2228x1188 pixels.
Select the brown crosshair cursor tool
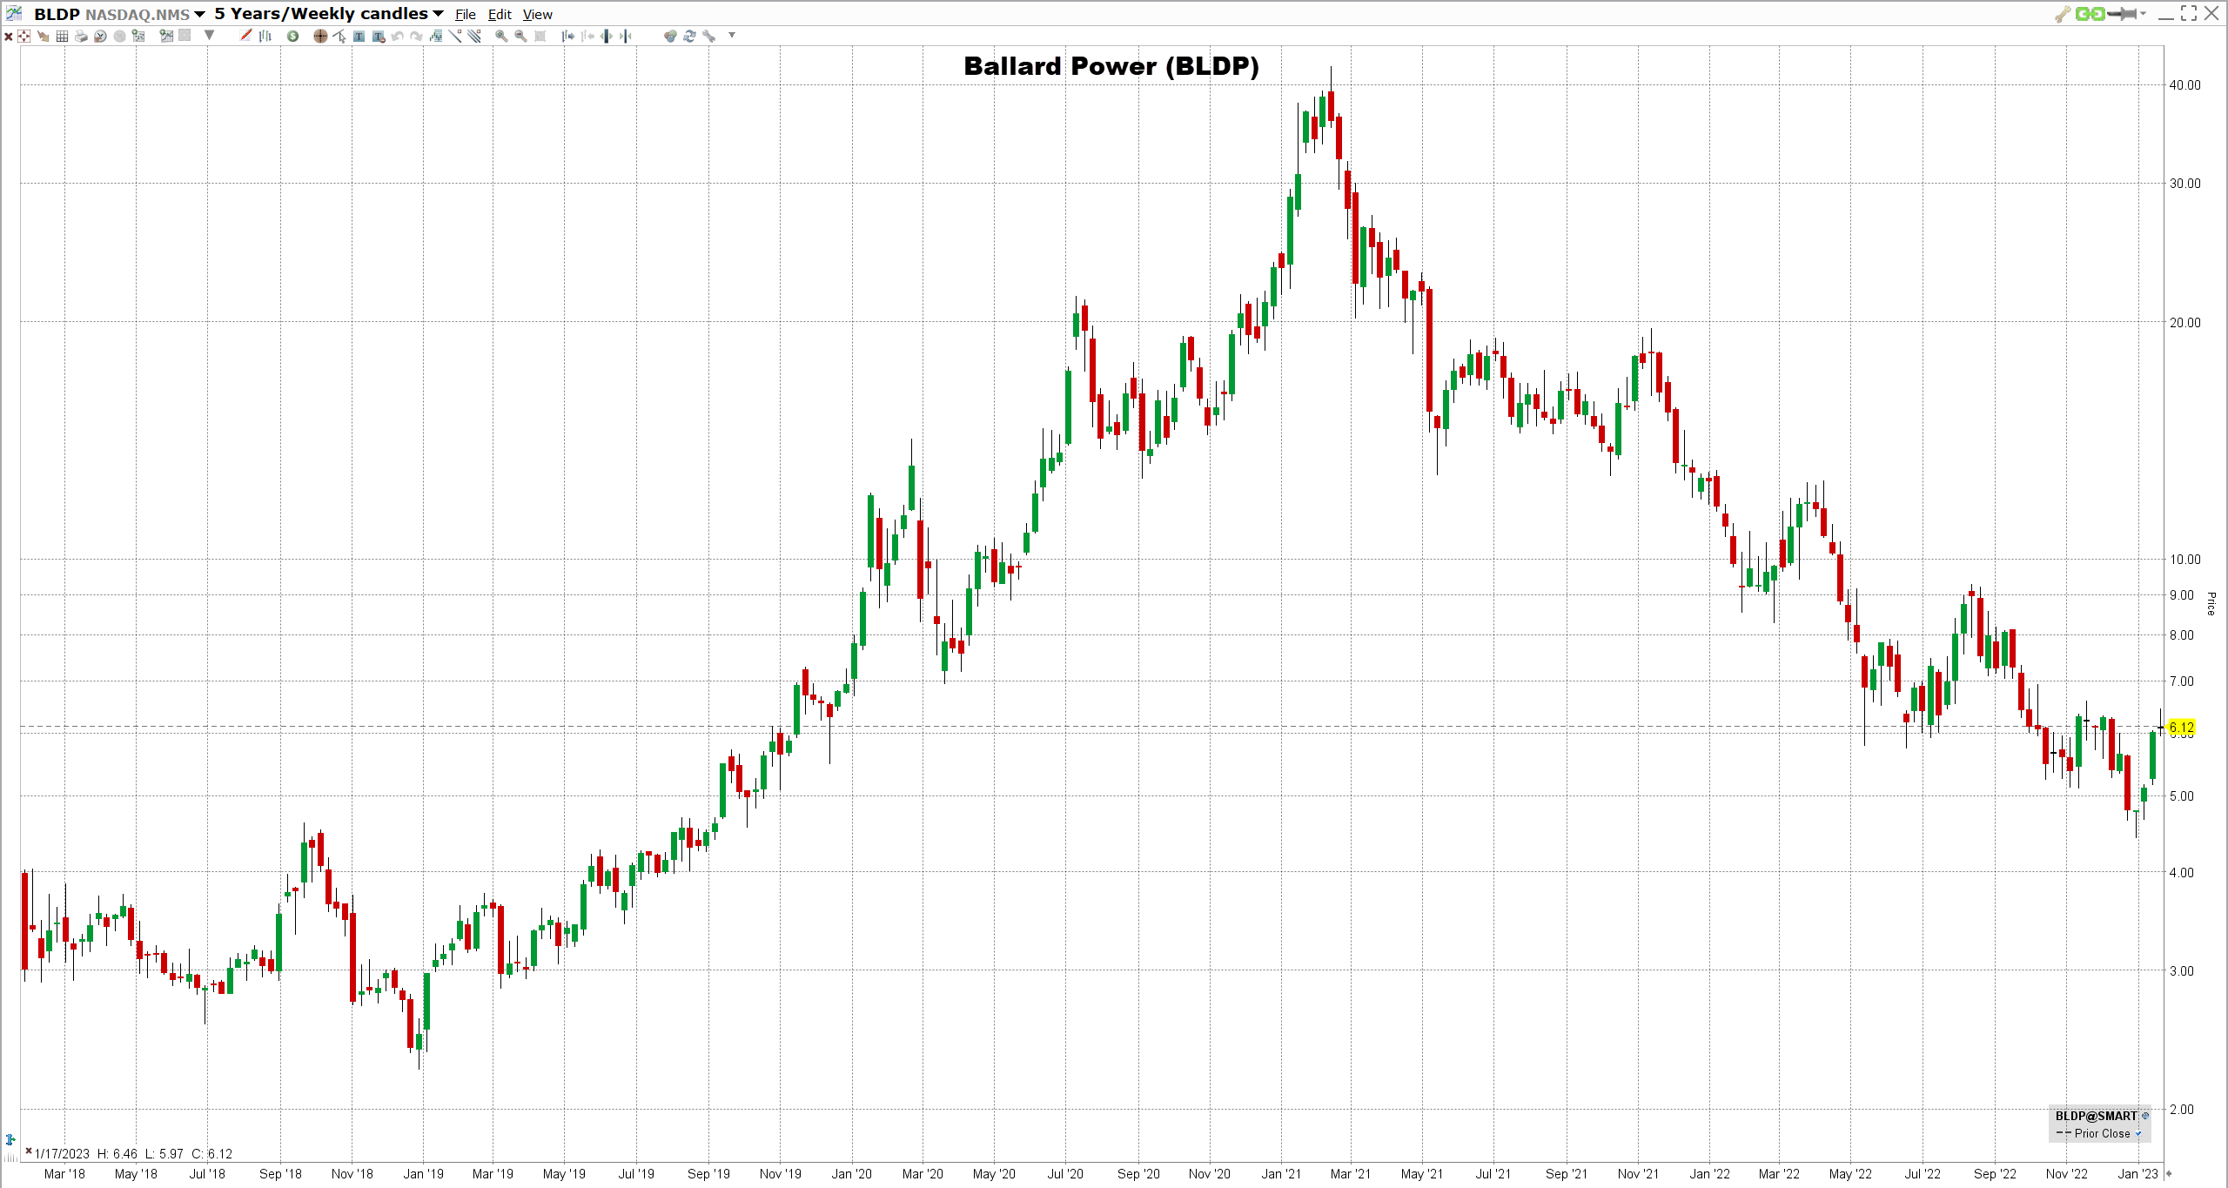point(320,37)
